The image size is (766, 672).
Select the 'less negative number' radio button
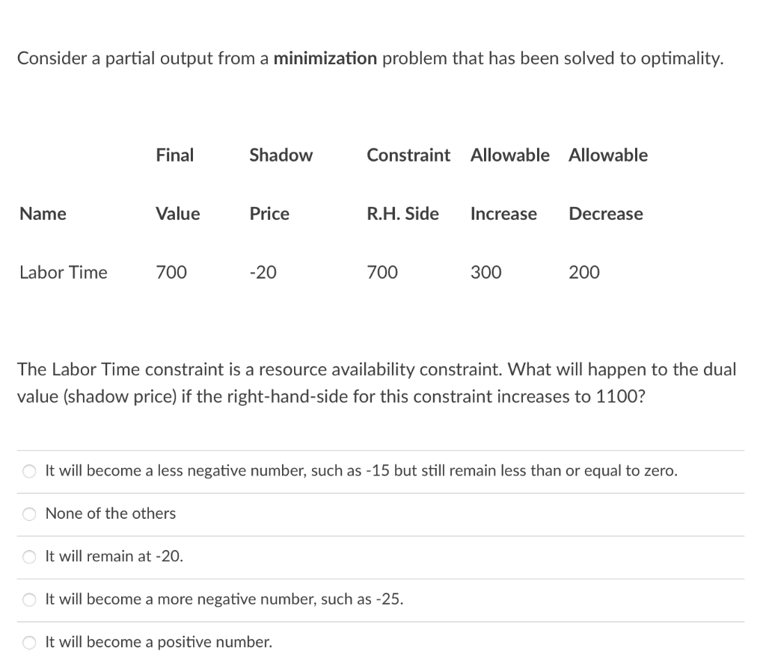[x=29, y=471]
